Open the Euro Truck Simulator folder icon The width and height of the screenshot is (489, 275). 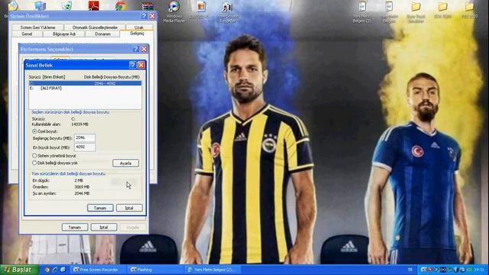point(416,12)
